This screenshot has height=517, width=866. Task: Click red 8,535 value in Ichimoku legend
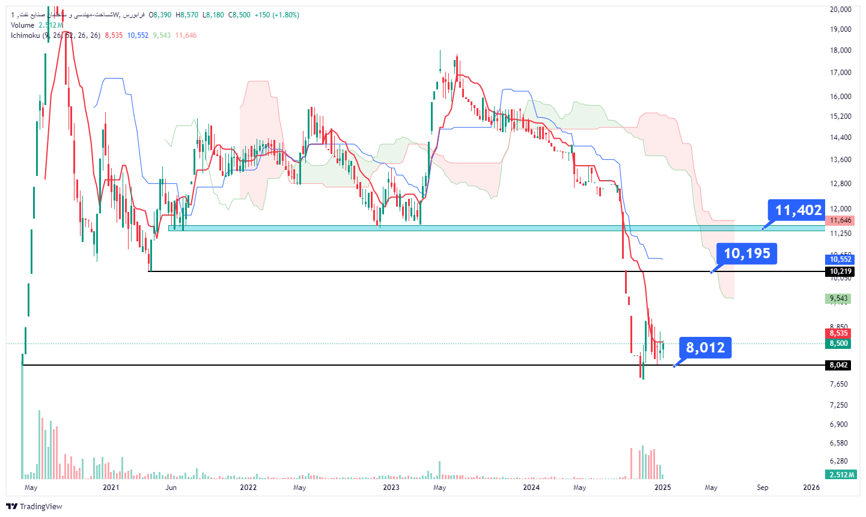point(114,35)
